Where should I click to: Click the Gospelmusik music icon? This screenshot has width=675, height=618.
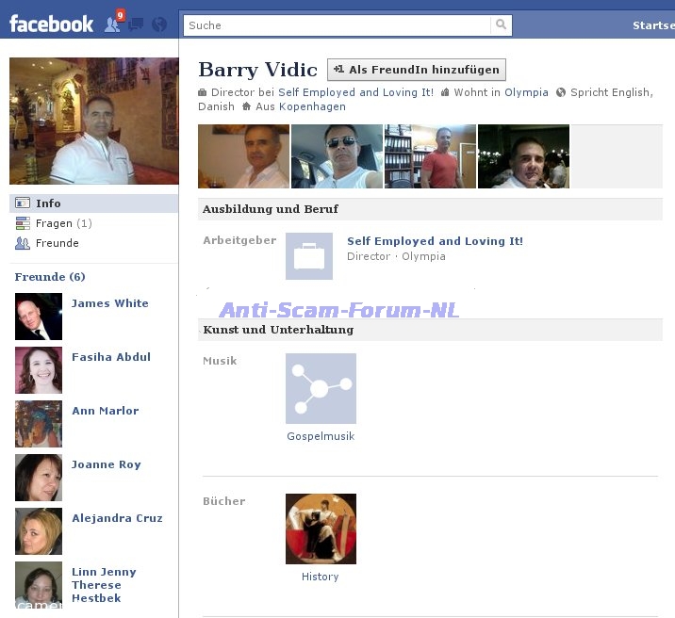tap(321, 388)
